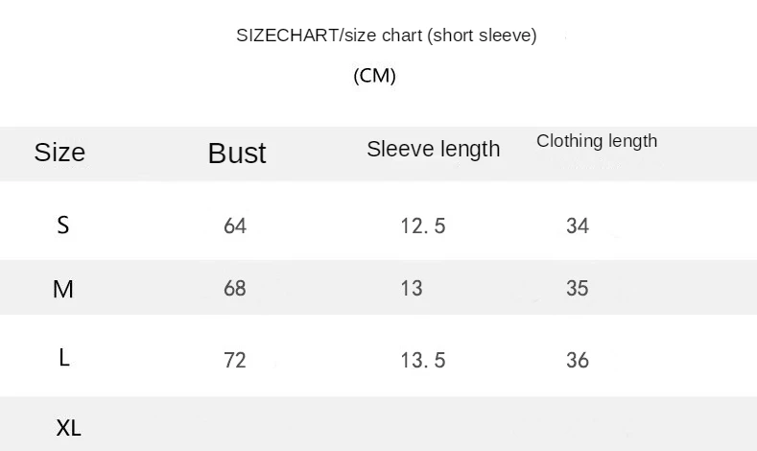This screenshot has width=757, height=451.
Task: Click clothing length value 36
Action: click(x=578, y=360)
